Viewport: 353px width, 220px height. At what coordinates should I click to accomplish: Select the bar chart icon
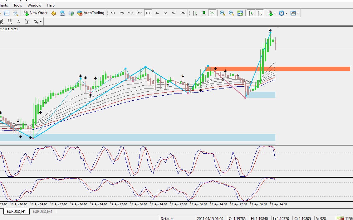coord(195,13)
